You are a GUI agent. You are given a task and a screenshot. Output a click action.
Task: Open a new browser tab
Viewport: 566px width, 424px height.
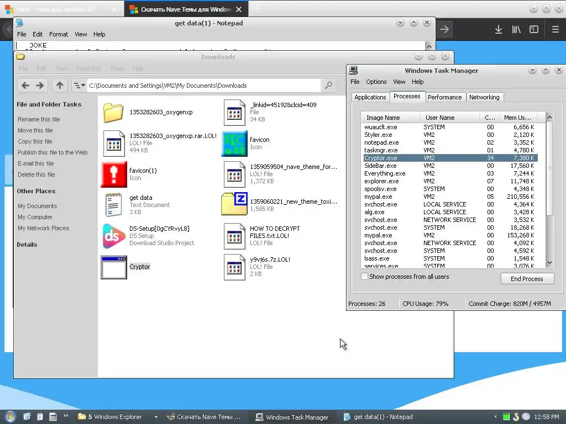tap(258, 9)
